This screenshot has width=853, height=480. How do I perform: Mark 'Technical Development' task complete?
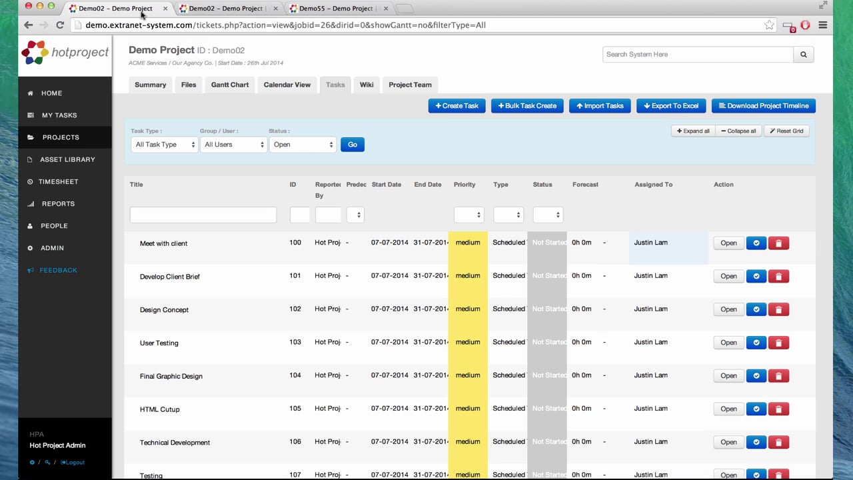(756, 442)
